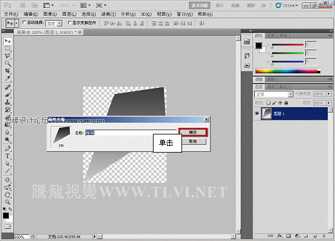Select the Hand tool
Viewport: 335px width, 241px height.
coord(7,195)
